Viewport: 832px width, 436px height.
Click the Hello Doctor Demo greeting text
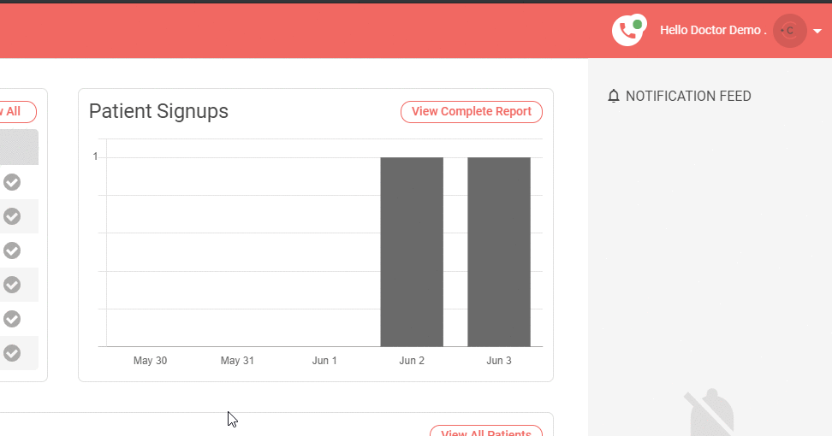coord(712,30)
